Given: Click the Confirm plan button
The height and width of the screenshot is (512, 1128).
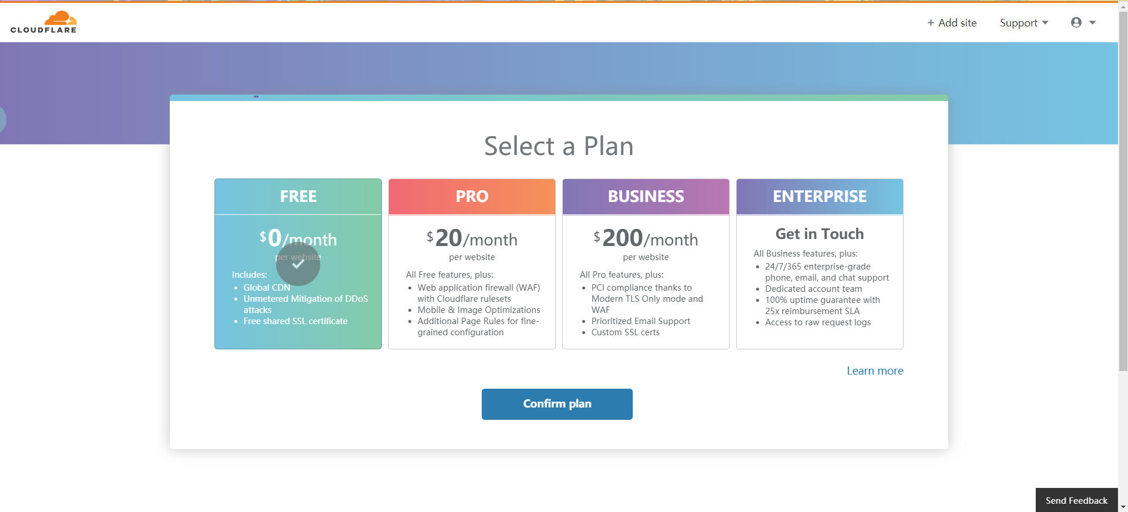Looking at the screenshot, I should point(557,404).
